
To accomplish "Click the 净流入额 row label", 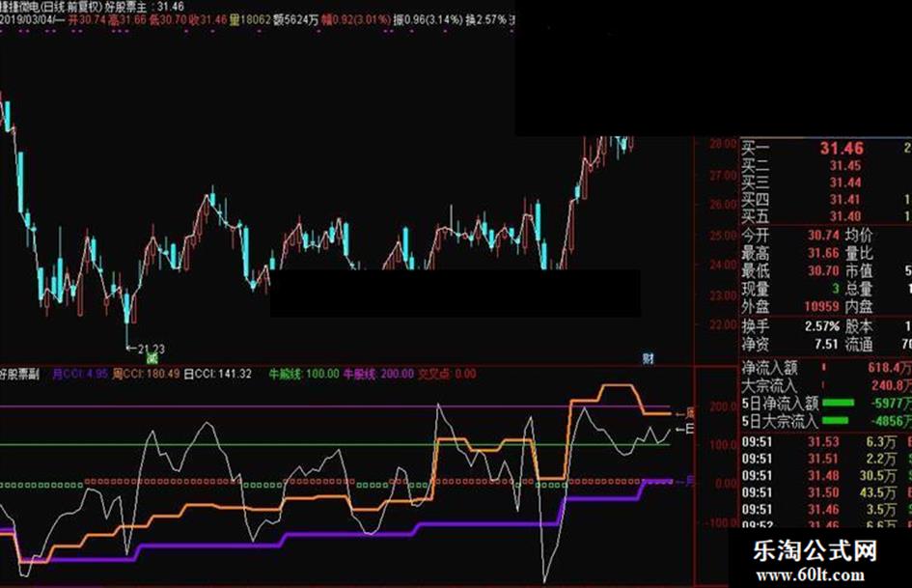I will 769,368.
